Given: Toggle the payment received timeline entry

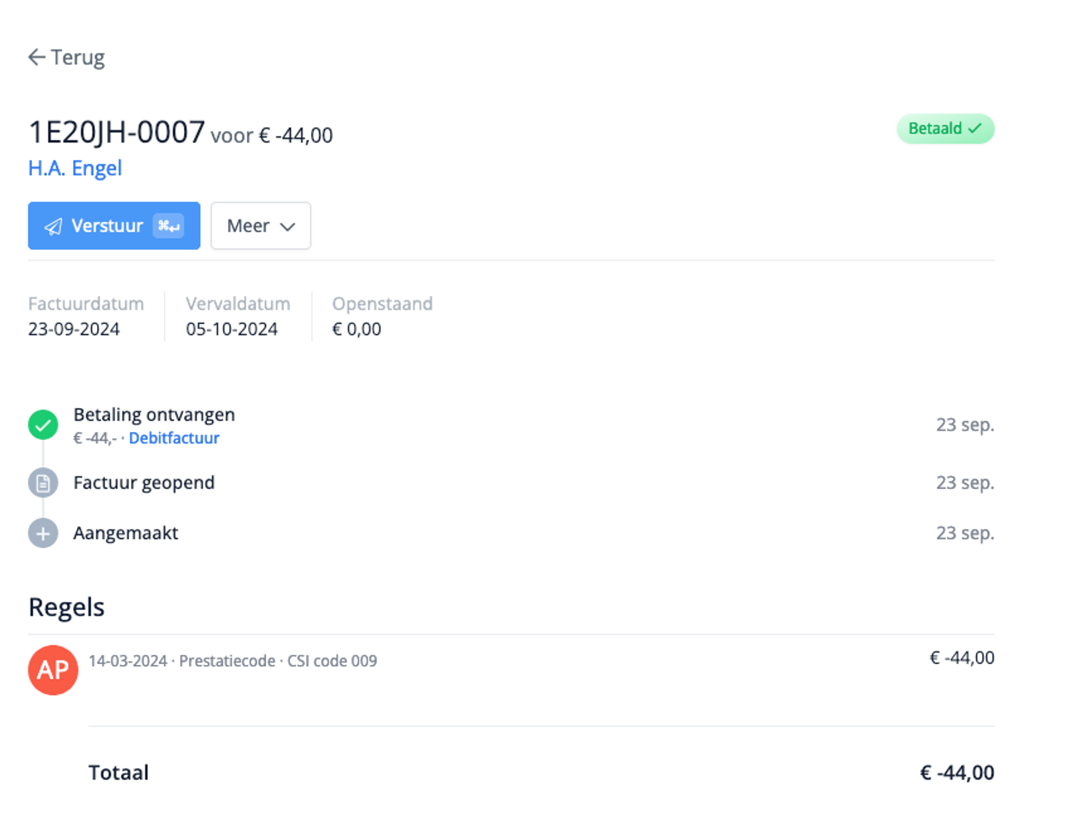Looking at the screenshot, I should point(154,415).
